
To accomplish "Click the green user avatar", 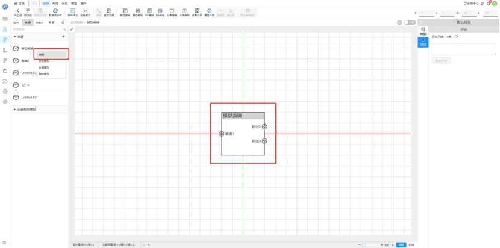I will click(x=495, y=3).
